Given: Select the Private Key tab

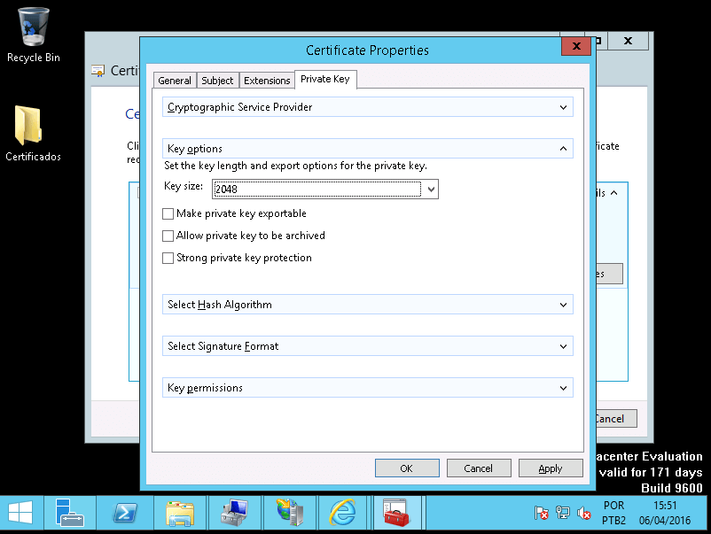Looking at the screenshot, I should pos(325,80).
